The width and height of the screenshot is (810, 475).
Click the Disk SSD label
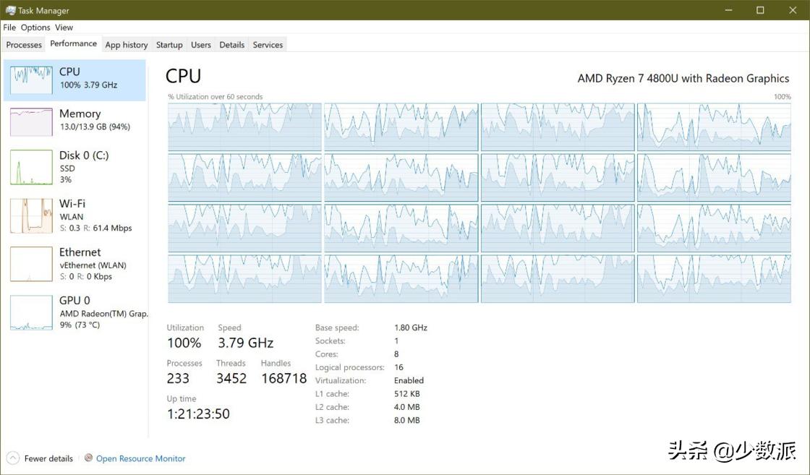tap(67, 168)
